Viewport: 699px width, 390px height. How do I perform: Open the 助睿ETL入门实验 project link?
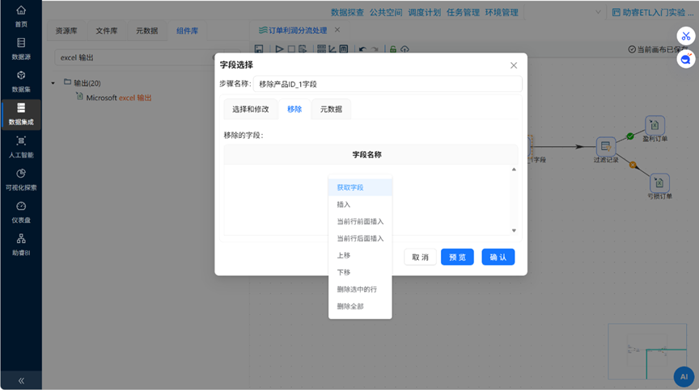653,12
